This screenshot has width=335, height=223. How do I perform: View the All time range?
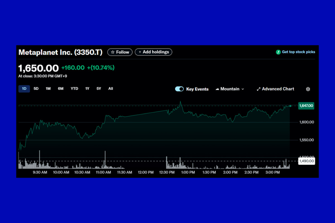click(111, 88)
